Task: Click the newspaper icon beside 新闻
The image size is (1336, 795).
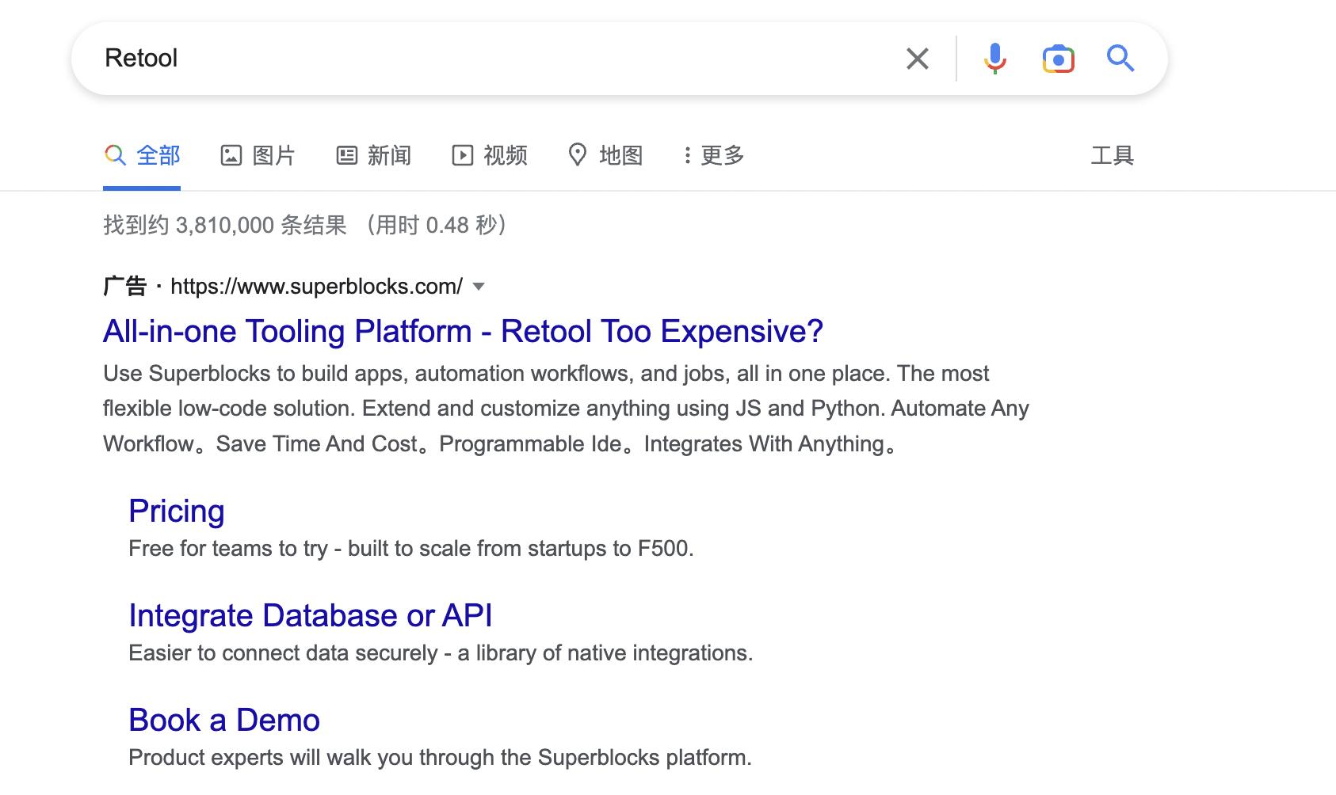Action: click(347, 155)
